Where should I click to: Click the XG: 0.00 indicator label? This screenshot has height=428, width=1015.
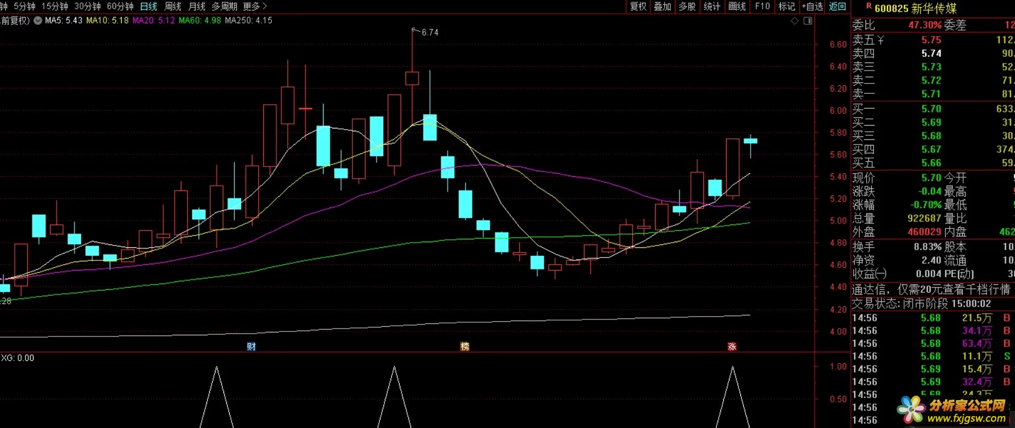point(18,358)
